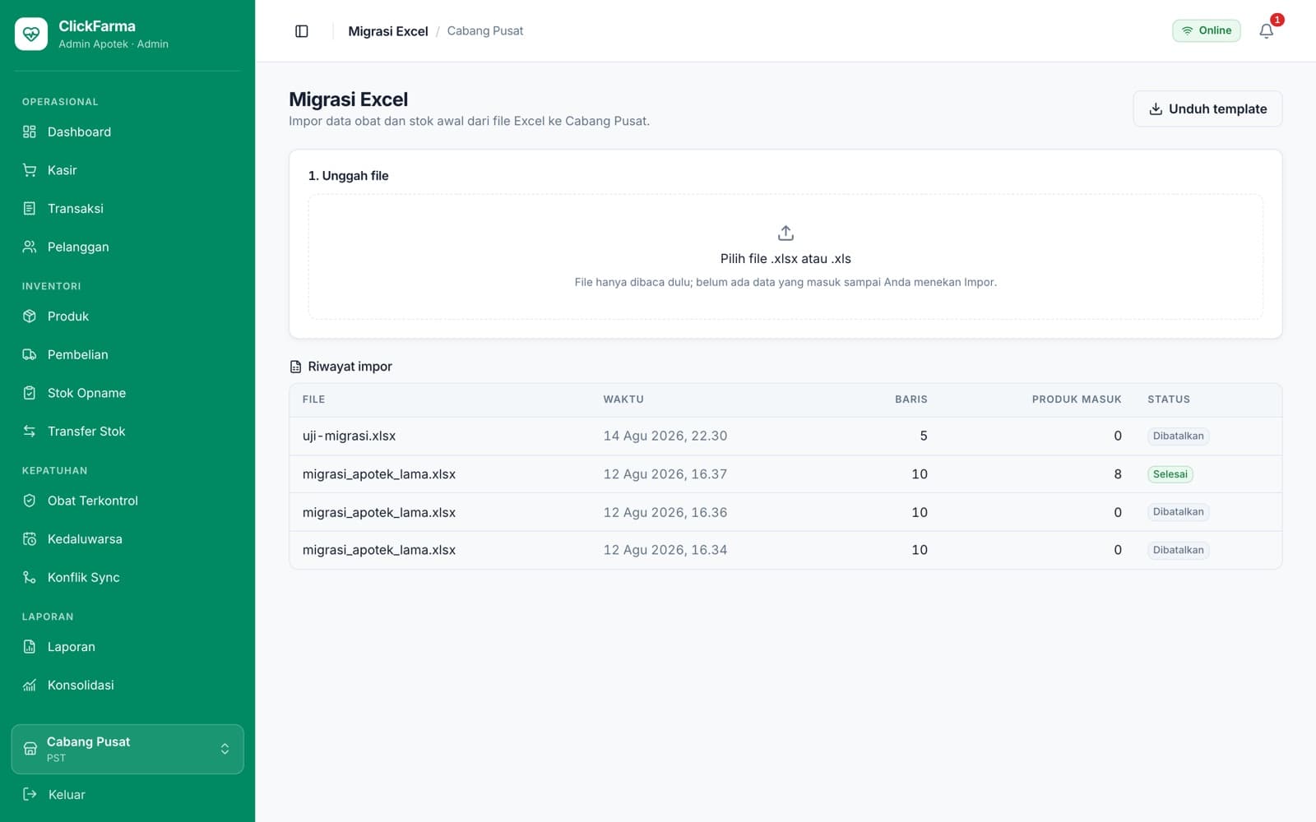Click the Konsolidasi chart icon
Viewport: 1316px width, 822px height.
30,685
